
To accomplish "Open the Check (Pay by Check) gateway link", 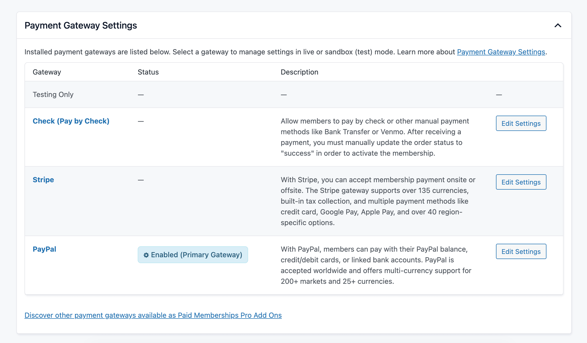I will click(71, 121).
